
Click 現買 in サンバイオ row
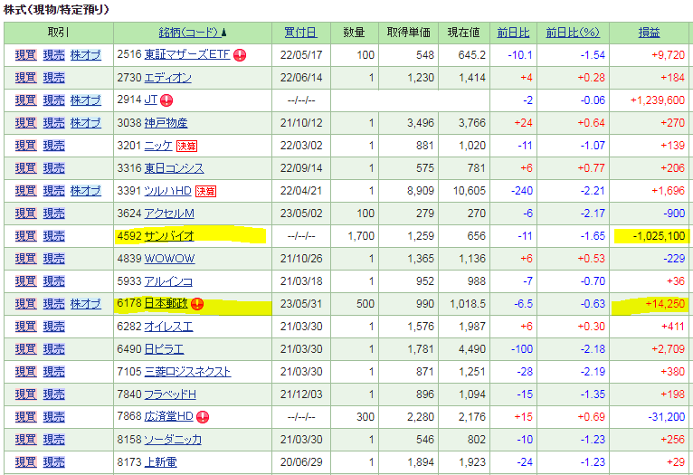[x=25, y=236]
